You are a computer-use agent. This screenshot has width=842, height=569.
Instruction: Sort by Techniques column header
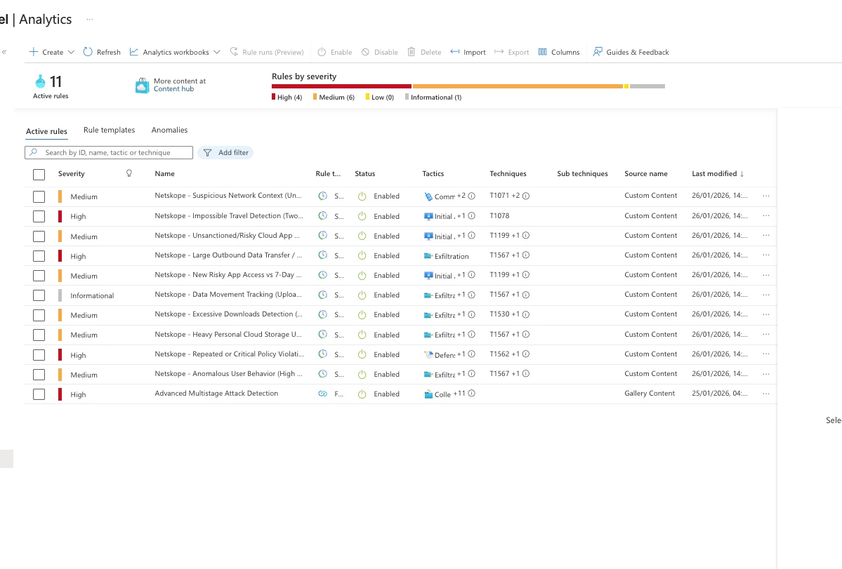pyautogui.click(x=508, y=174)
